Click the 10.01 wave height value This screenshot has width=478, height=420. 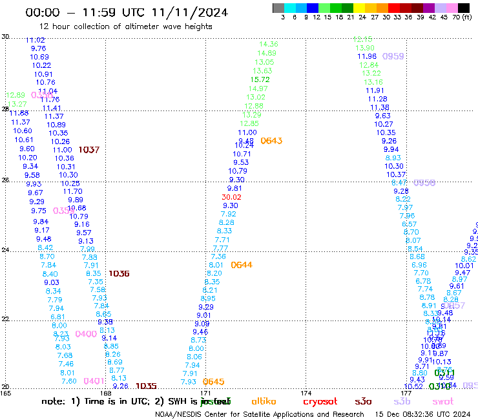[464, 266]
